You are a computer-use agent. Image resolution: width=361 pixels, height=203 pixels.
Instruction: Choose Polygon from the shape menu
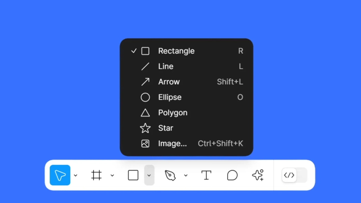pos(186,112)
